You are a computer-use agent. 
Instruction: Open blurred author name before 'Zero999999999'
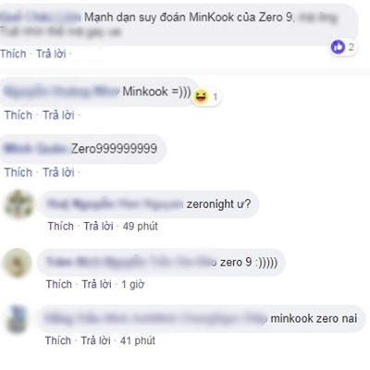point(35,149)
